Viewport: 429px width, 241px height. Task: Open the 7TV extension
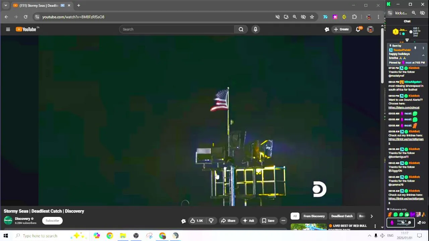coord(325,17)
